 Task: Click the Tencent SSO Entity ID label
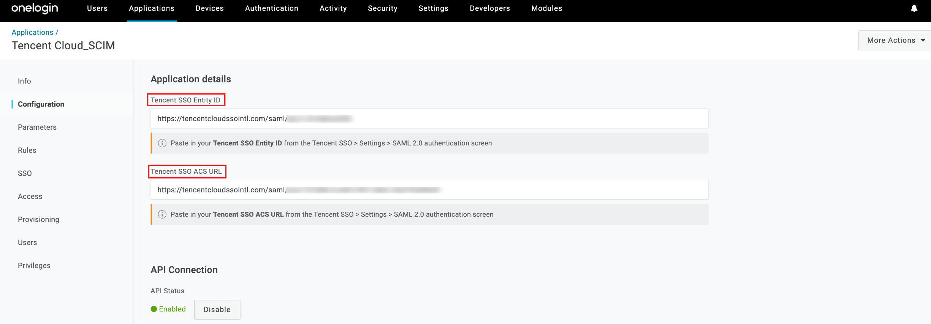(185, 100)
